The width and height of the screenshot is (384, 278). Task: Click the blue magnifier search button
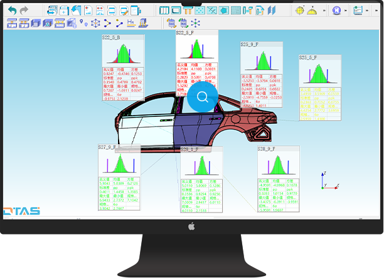[203, 97]
